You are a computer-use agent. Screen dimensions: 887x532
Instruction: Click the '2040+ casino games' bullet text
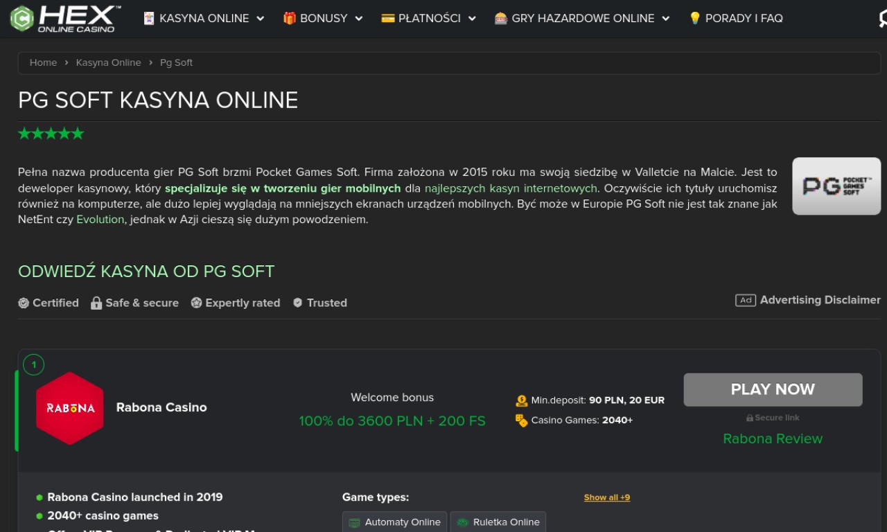click(103, 516)
